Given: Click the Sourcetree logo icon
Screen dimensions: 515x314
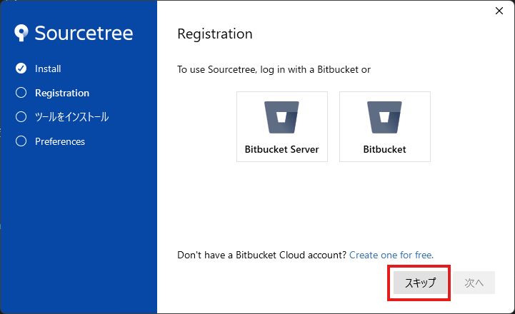Looking at the screenshot, I should click(x=22, y=33).
